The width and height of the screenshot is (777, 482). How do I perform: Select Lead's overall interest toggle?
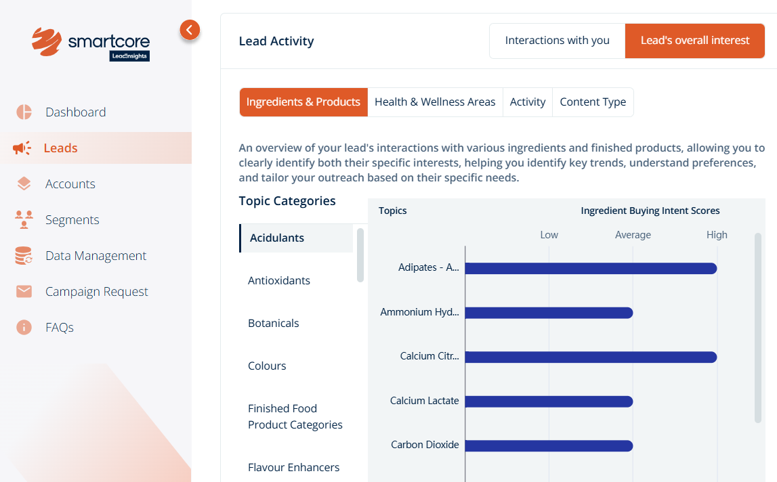tap(694, 41)
